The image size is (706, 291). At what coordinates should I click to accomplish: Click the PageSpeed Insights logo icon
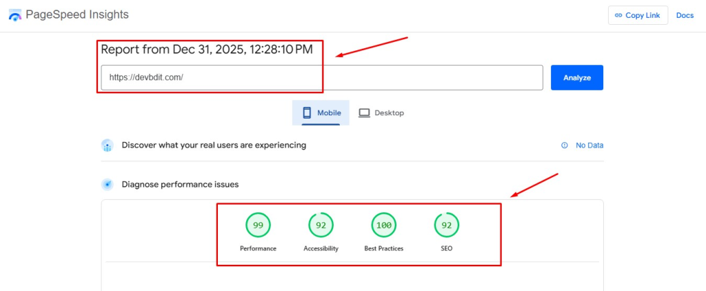(15, 15)
